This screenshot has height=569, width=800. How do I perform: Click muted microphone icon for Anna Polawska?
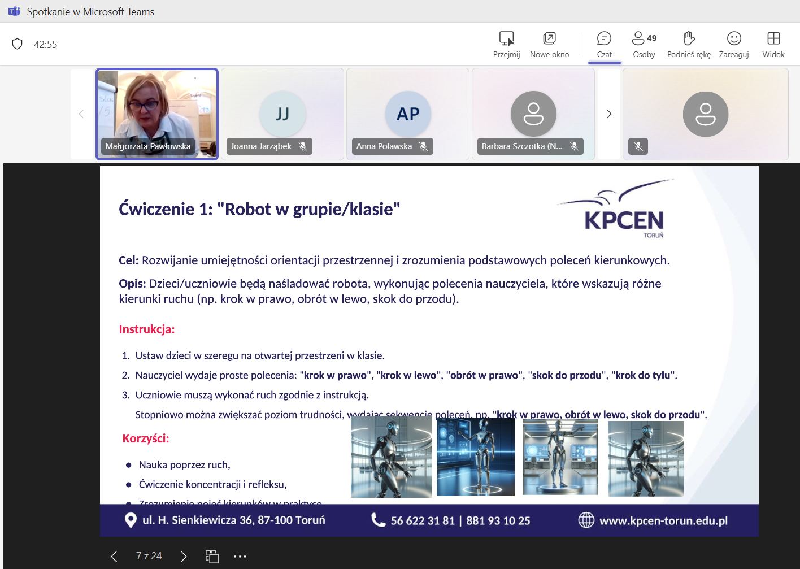(x=423, y=146)
